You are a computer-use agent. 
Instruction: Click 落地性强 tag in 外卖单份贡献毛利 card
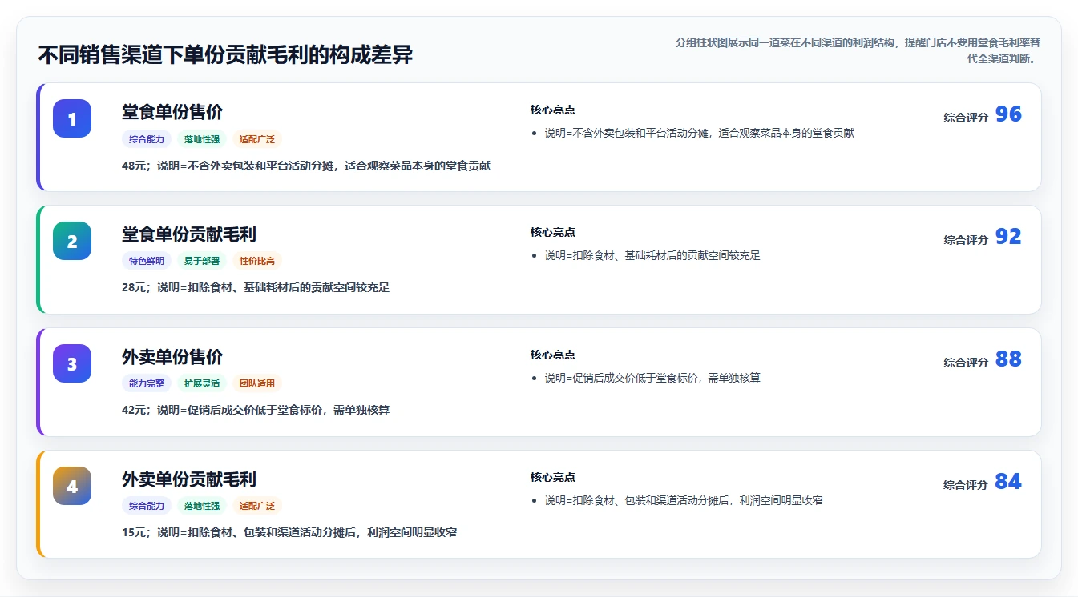point(202,506)
